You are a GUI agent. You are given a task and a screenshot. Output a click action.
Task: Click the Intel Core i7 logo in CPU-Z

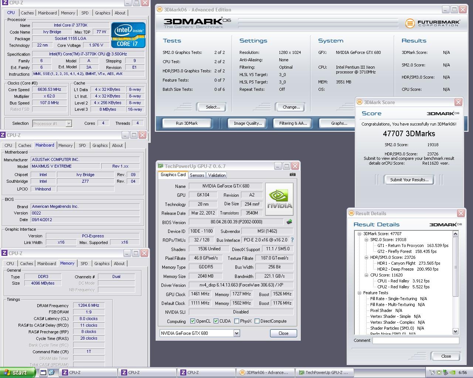[x=128, y=35]
